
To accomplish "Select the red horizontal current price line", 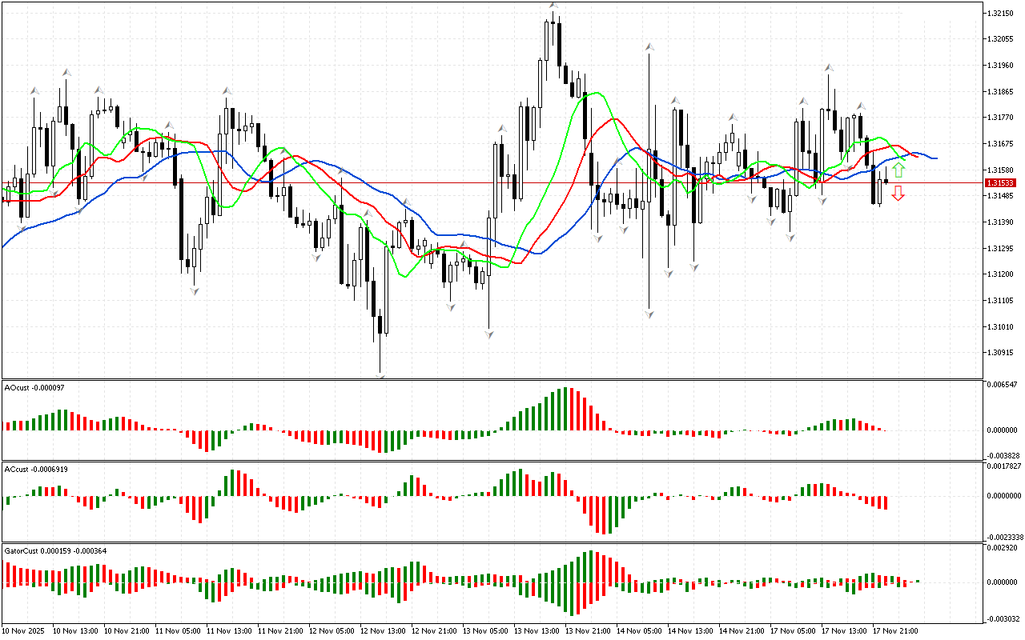I will coord(480,183).
